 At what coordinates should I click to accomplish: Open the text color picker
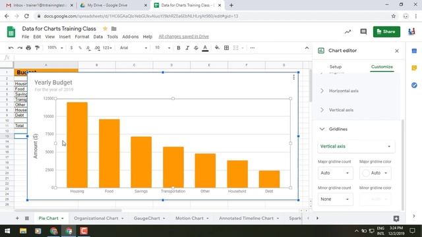pos(205,48)
